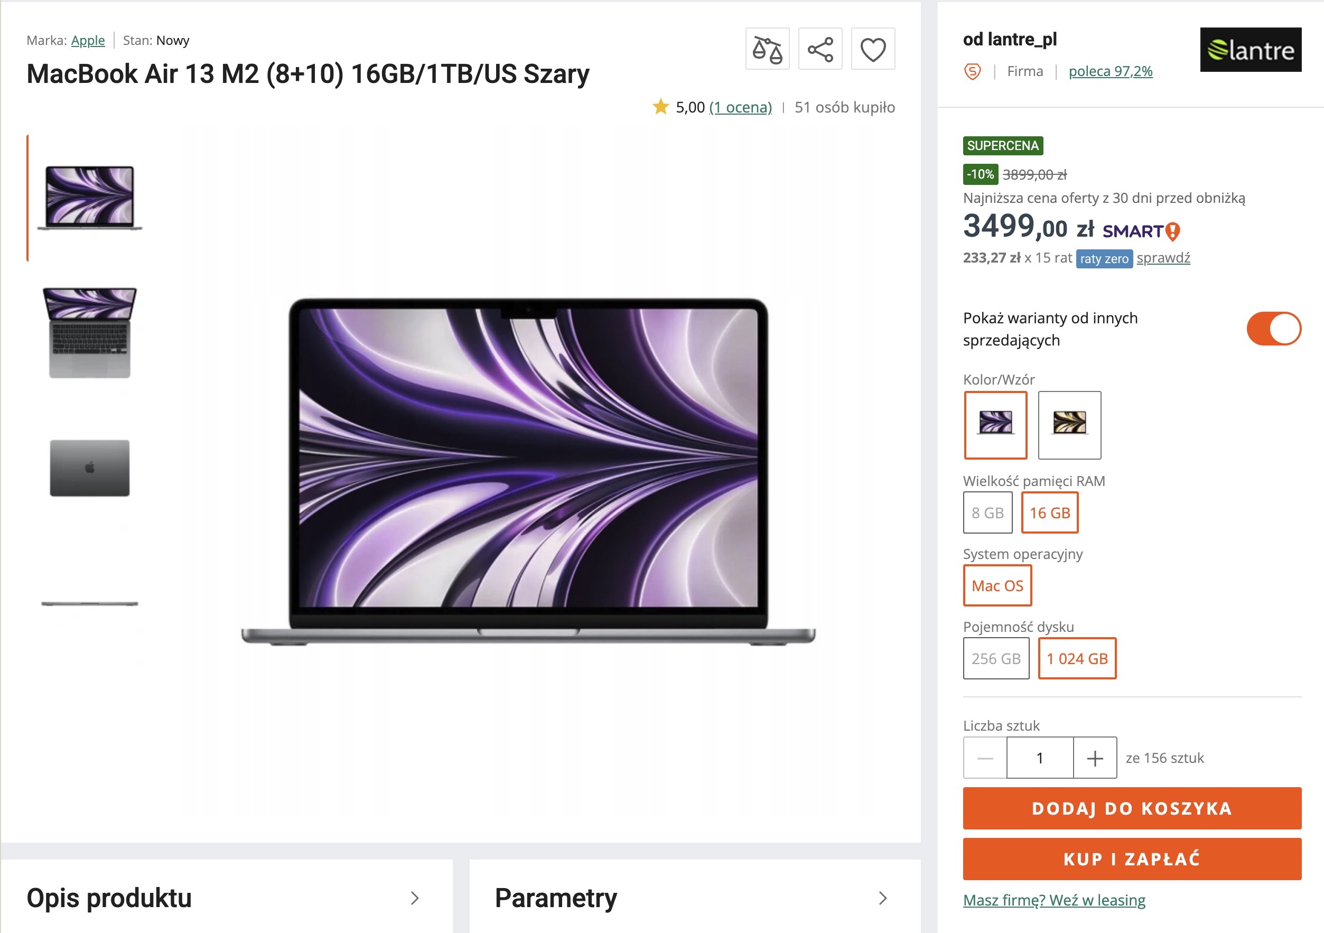Click the Super Seller shield badge icon
Viewport: 1324px width, 933px height.
(x=972, y=71)
